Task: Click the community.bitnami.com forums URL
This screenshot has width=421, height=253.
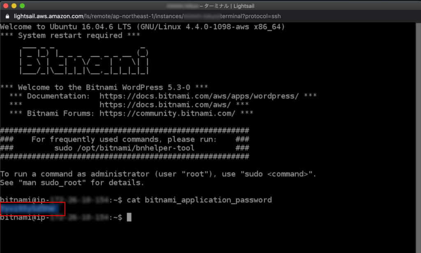Action: coord(167,114)
